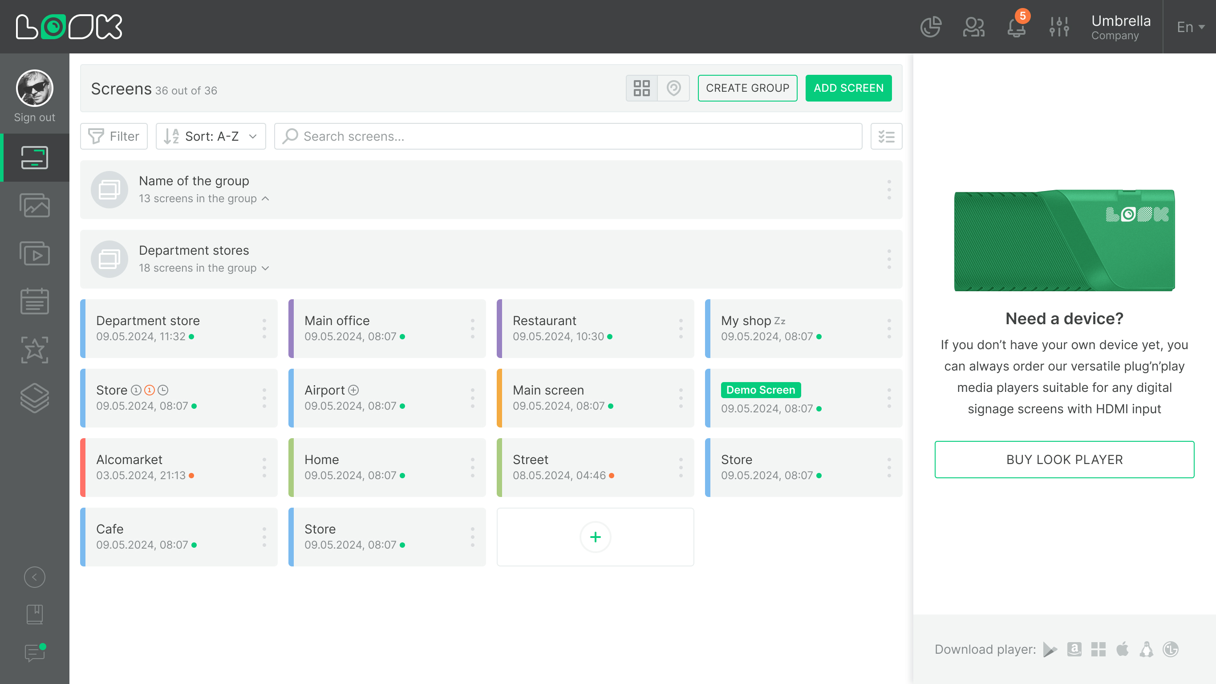Open the analytics pie chart icon
This screenshot has width=1216, height=684.
(930, 27)
